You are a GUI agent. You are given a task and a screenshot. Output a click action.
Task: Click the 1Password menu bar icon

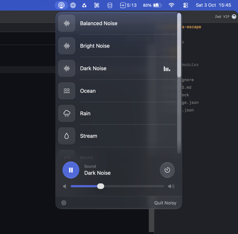click(x=73, y=5)
